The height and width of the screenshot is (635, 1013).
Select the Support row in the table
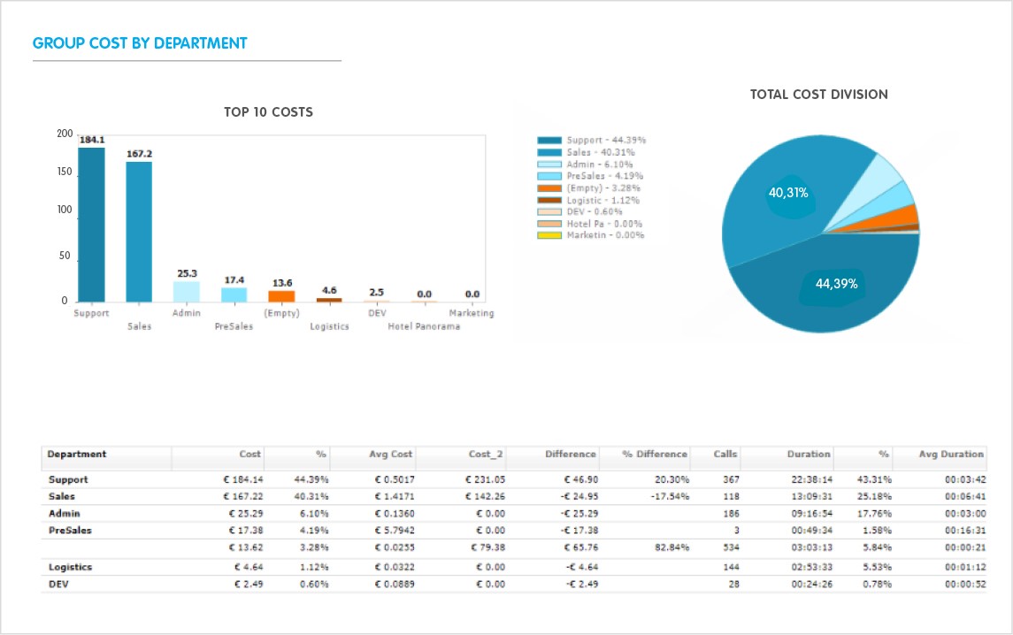click(x=354, y=478)
